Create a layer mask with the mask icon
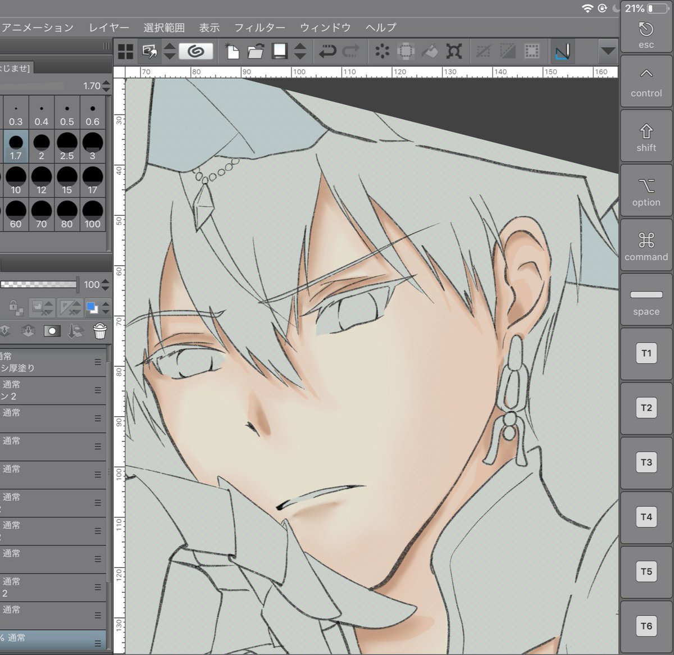The image size is (674, 655). point(52,331)
